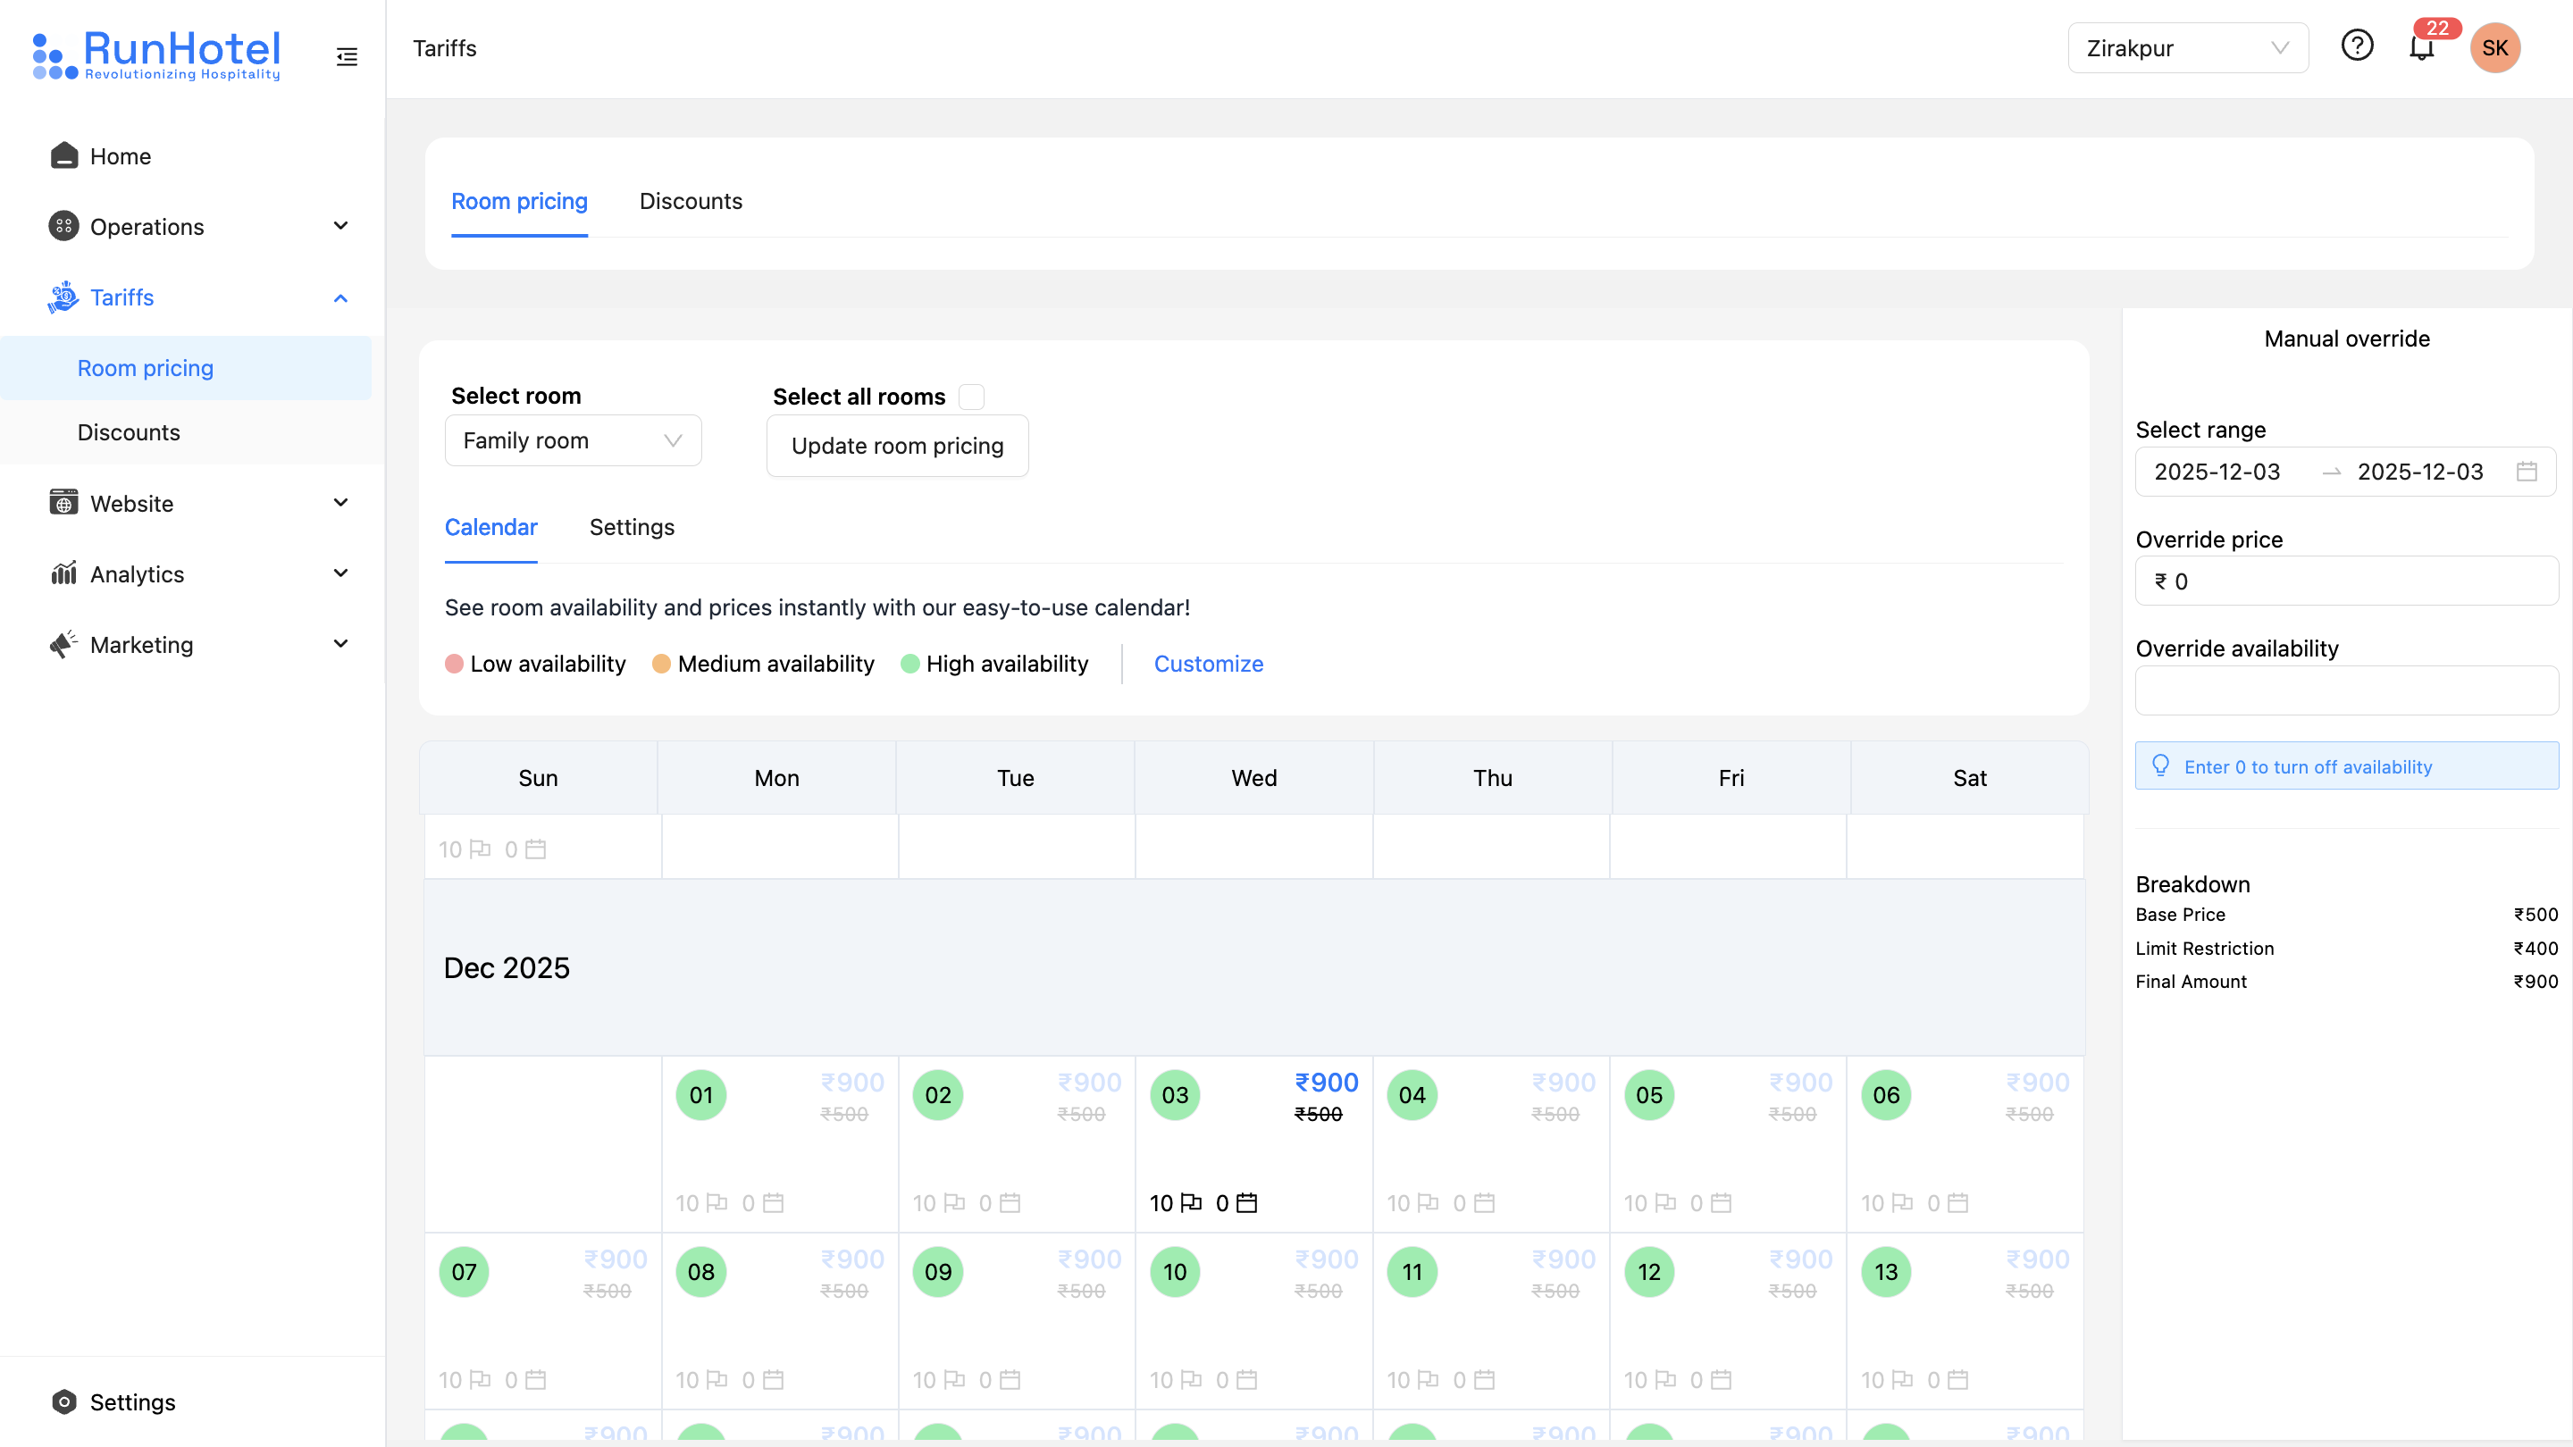Collapse the sidebar menu icon
The width and height of the screenshot is (2573, 1447).
(x=347, y=57)
